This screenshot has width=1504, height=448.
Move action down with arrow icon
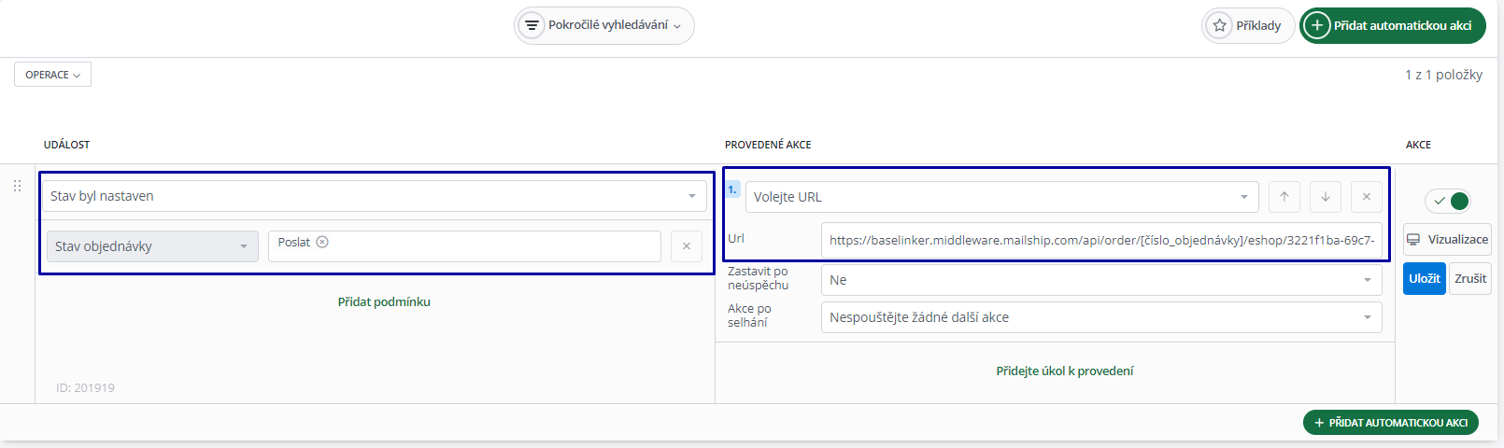tap(1325, 197)
